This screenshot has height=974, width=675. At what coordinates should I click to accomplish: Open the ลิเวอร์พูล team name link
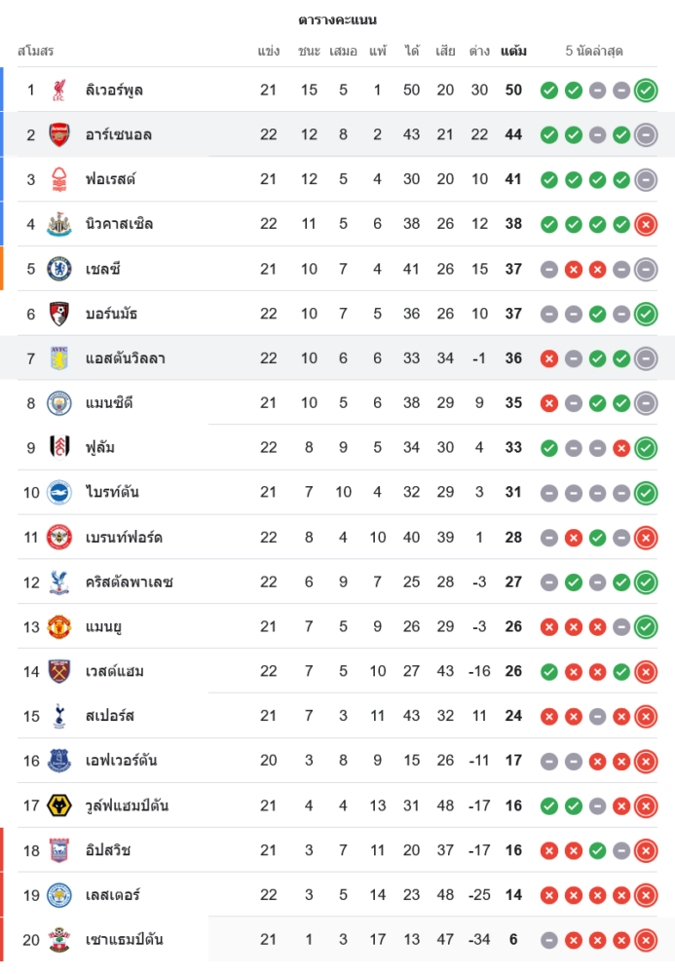(x=115, y=90)
